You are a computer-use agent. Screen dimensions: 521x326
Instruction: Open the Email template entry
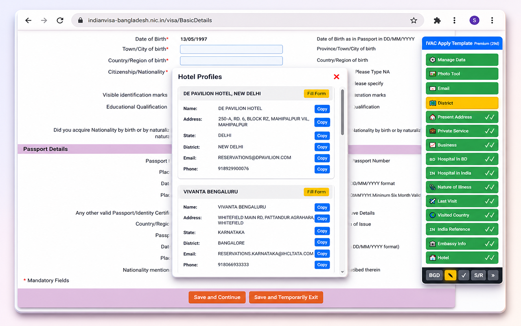click(x=462, y=88)
